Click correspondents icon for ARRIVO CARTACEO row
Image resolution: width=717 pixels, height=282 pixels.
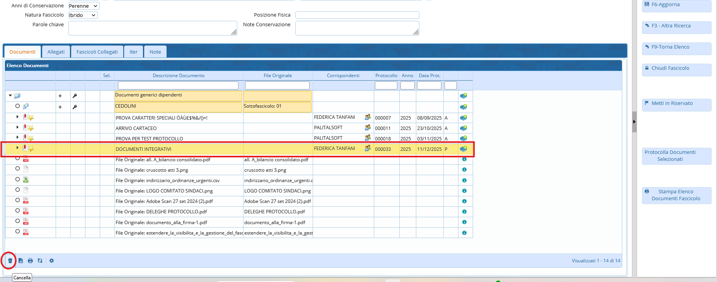tap(368, 127)
